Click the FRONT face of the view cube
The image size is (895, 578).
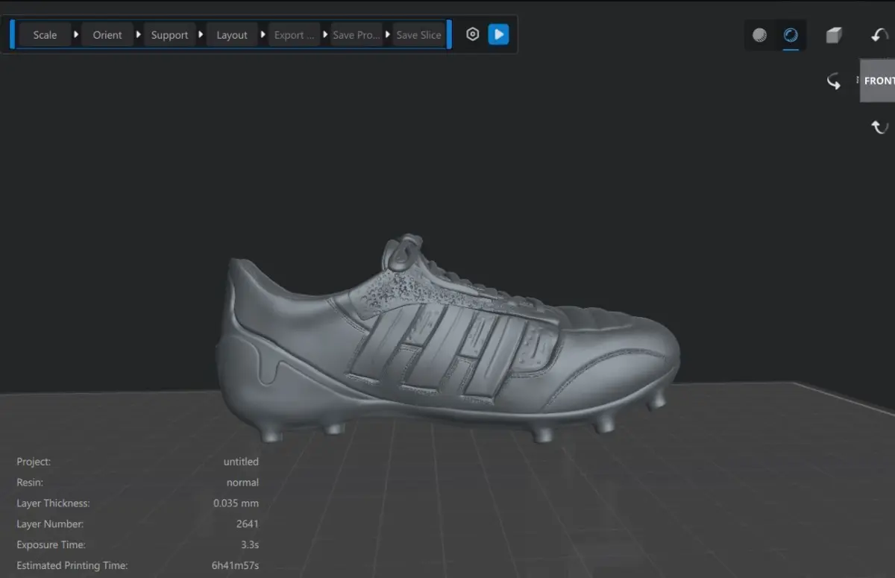[x=878, y=81]
